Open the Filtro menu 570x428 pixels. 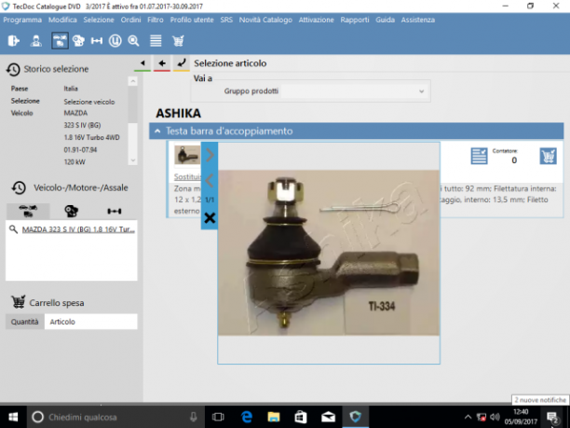pyautogui.click(x=156, y=20)
